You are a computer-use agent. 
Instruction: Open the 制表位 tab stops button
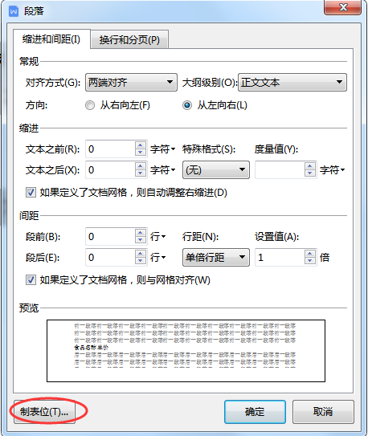[x=44, y=412]
